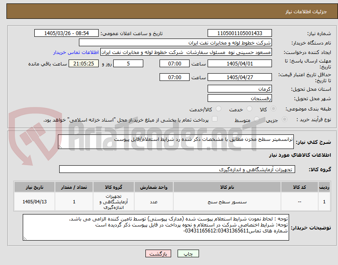Click the بازگشت (back) button

tap(158, 253)
